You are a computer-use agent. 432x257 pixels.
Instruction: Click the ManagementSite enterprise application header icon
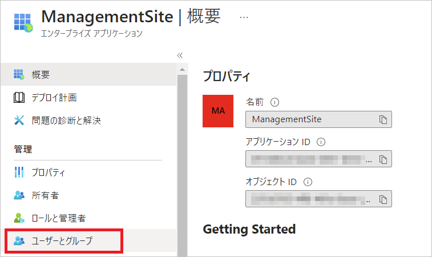point(23,23)
